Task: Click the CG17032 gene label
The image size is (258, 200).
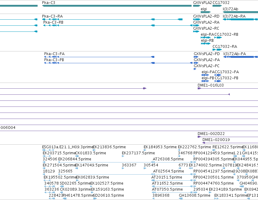Action: [x=221, y=3]
